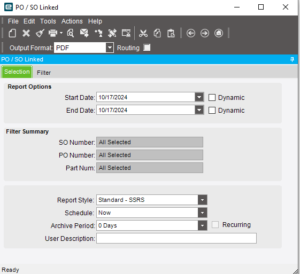300x274 pixels.
Task: Click the Delete X toolbar icon
Action: [26, 33]
